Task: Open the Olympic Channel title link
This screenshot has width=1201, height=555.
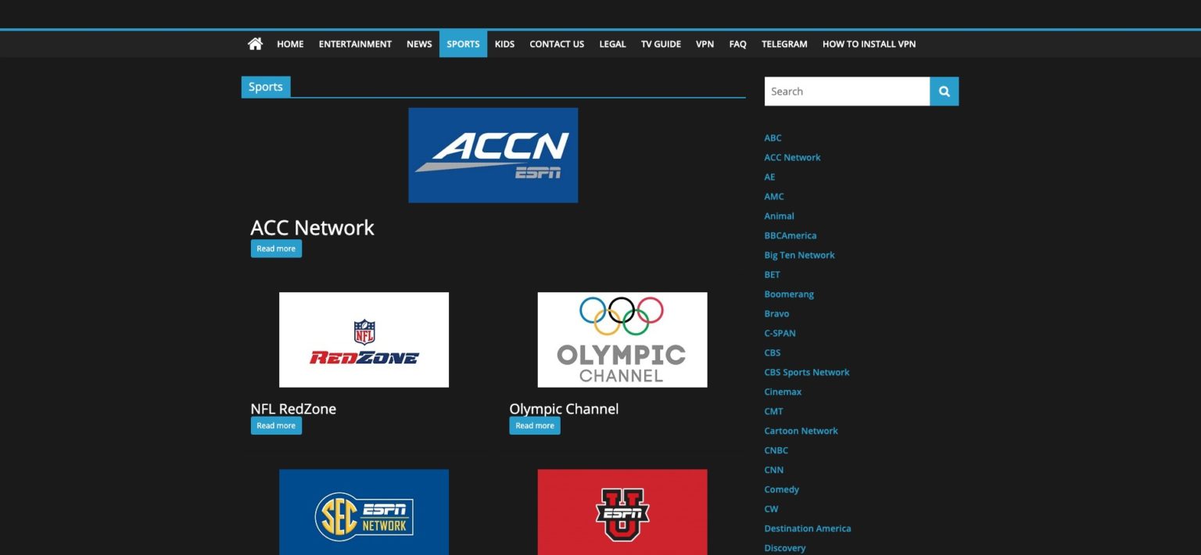Action: tap(564, 409)
